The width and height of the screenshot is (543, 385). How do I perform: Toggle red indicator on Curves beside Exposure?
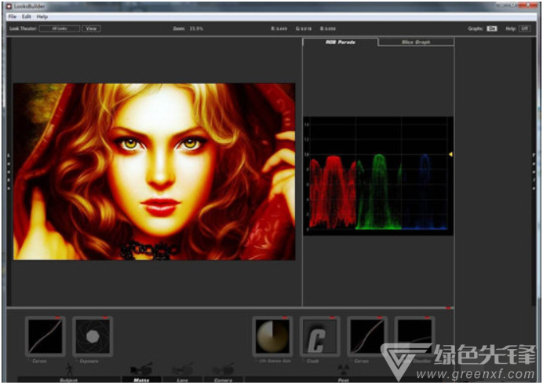(57, 317)
